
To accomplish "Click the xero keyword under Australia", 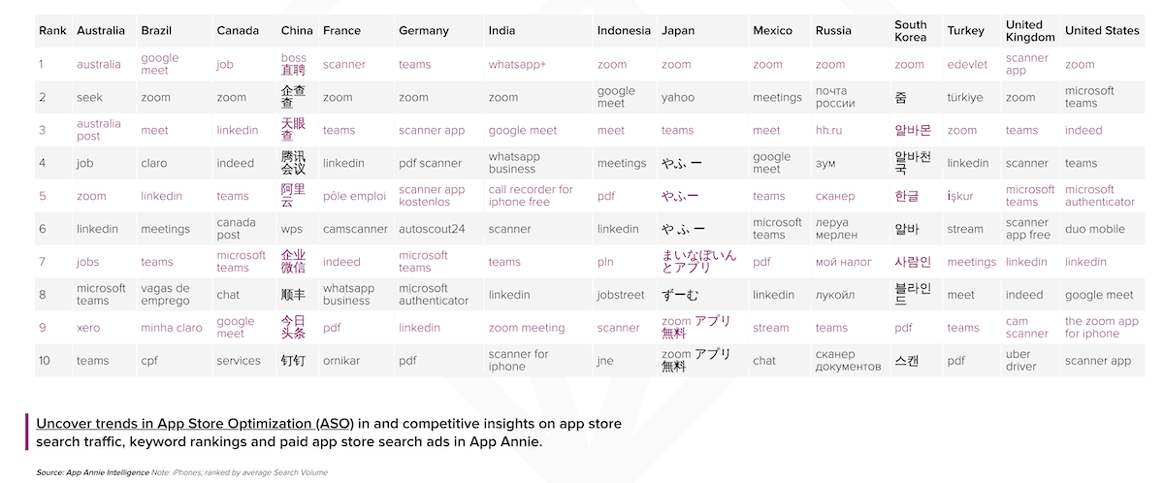I will (88, 328).
